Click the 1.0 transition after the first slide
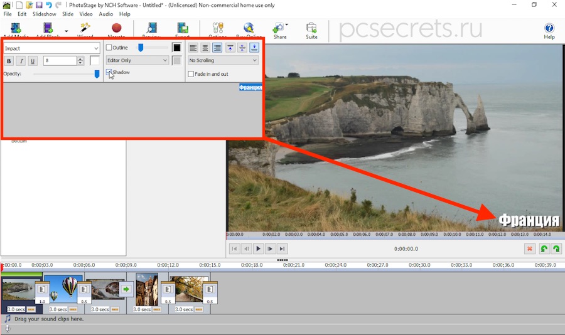Image resolution: width=565 pixels, height=335 pixels. click(42, 293)
